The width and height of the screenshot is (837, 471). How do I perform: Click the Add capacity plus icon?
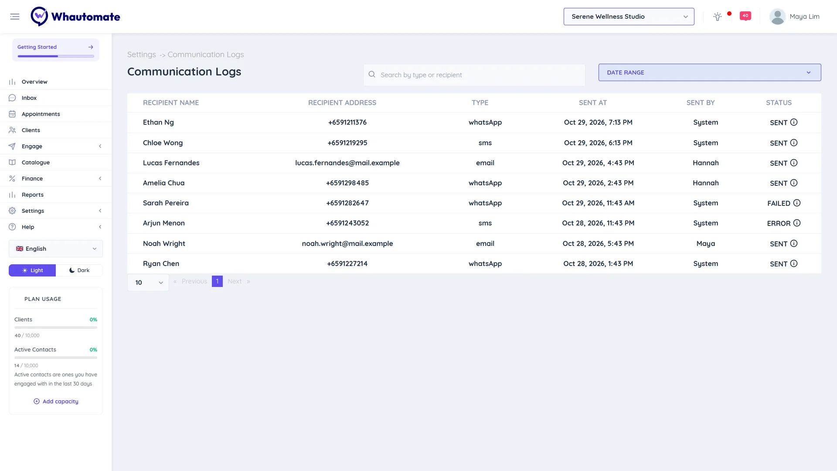coord(37,401)
